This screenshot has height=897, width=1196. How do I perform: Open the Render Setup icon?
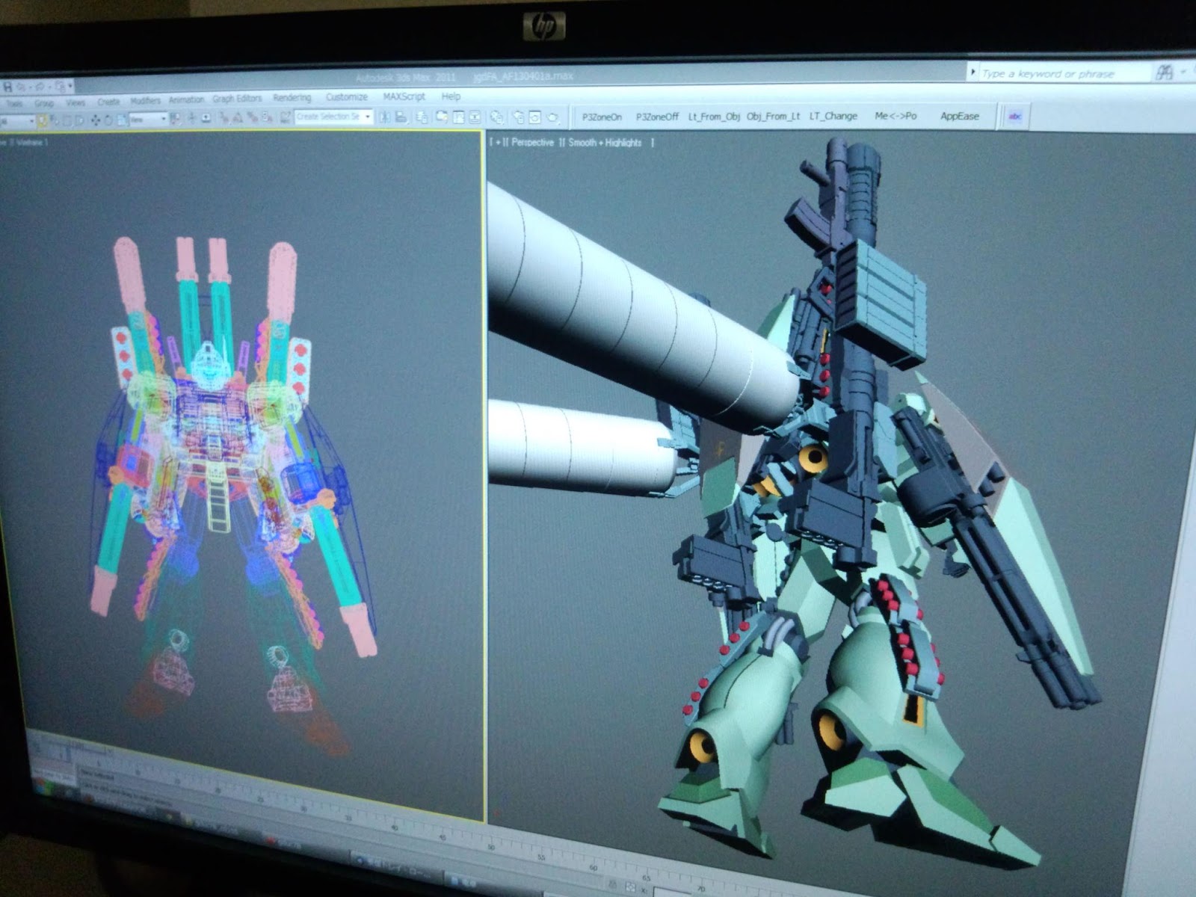click(517, 117)
